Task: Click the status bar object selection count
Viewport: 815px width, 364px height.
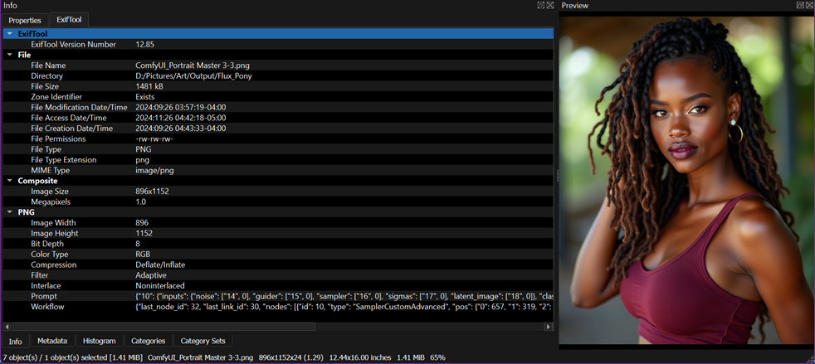Action: [72, 357]
